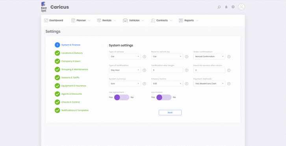Show help for Order confirmation
The height and width of the screenshot is (146, 286).
(229, 57)
